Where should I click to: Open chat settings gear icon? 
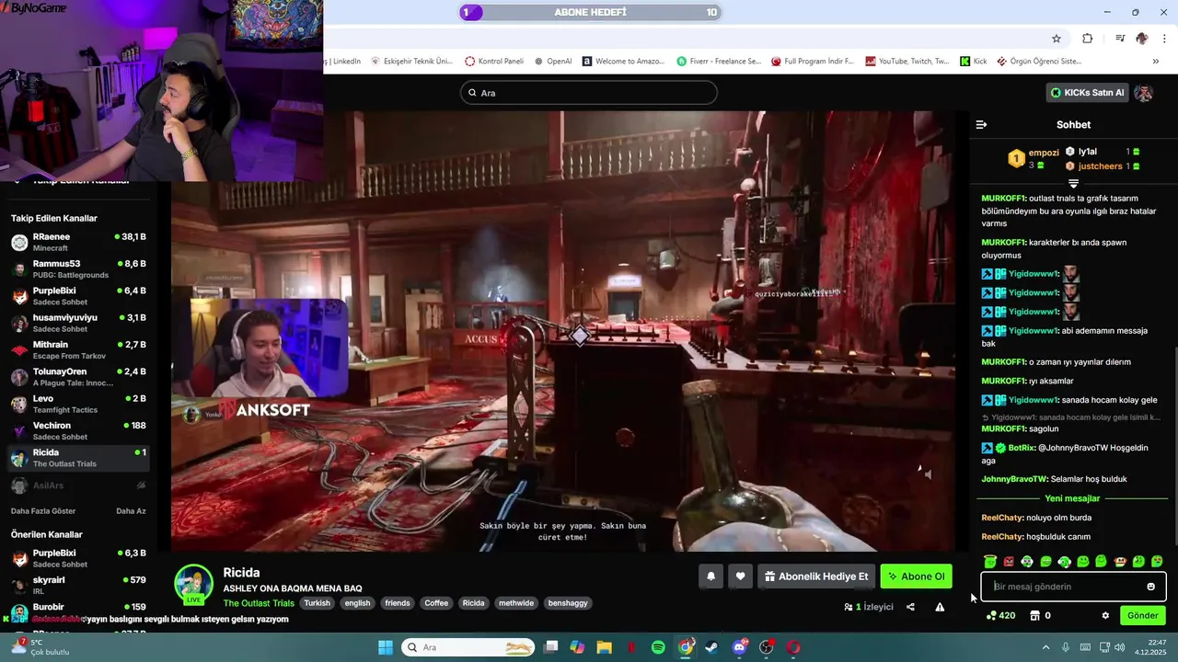pyautogui.click(x=1105, y=615)
